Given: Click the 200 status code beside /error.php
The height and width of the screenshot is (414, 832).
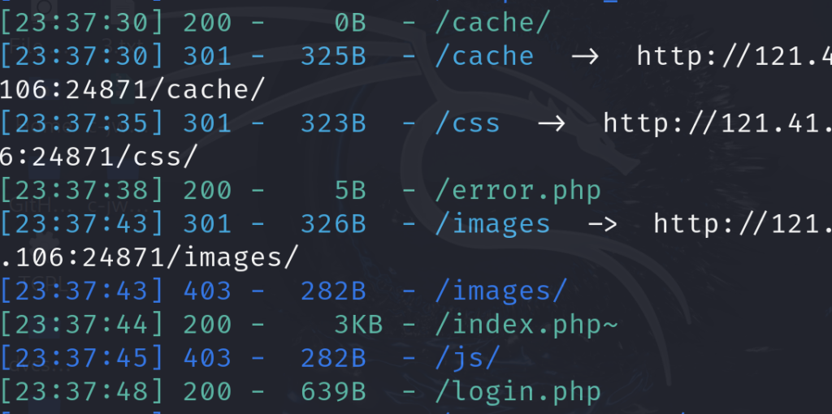Looking at the screenshot, I should click(x=208, y=191).
